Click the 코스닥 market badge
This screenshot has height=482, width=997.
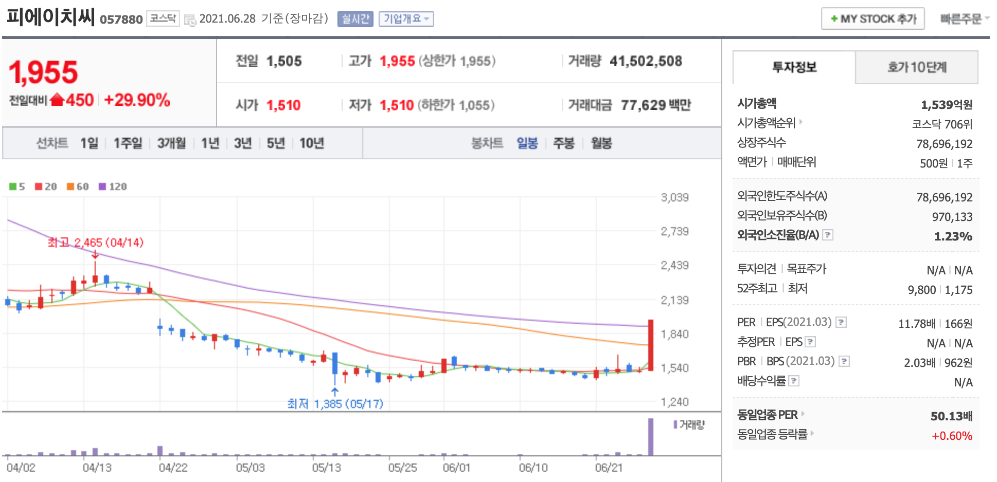coord(163,18)
